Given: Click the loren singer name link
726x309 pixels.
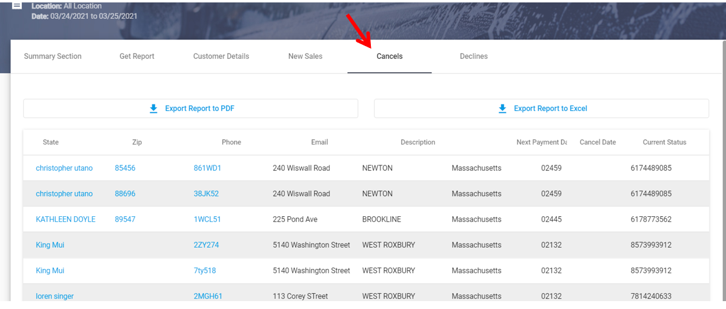Looking at the screenshot, I should point(55,296).
